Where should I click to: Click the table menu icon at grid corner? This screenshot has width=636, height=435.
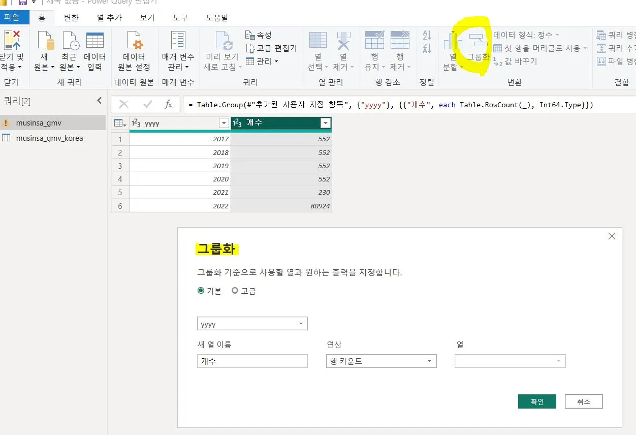120,123
